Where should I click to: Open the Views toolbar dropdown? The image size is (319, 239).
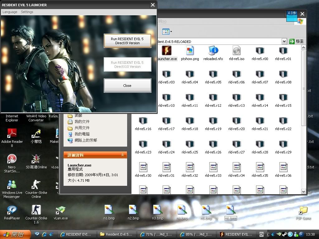click(167, 31)
